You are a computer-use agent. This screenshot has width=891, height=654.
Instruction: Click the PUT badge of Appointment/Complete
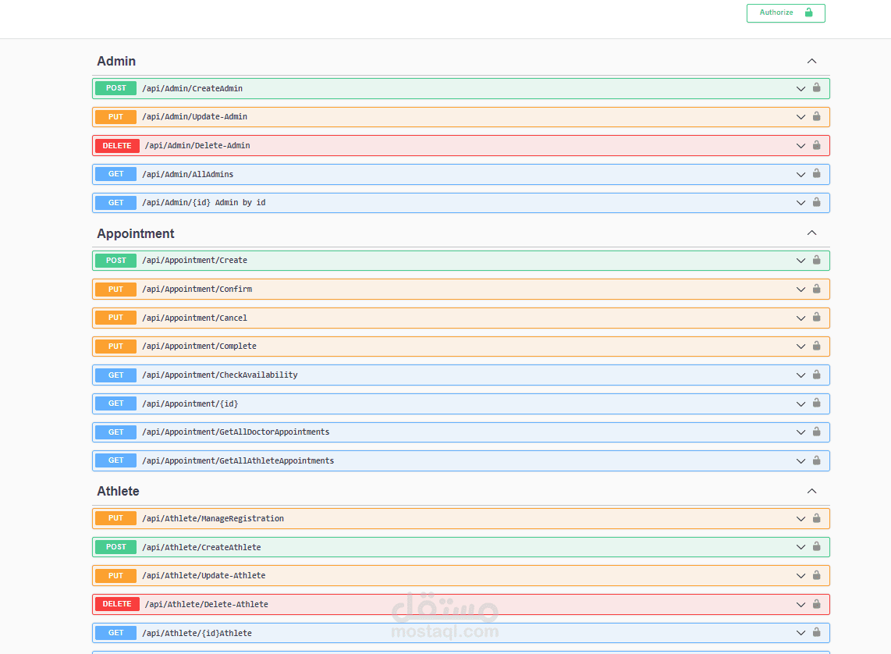[x=116, y=347]
